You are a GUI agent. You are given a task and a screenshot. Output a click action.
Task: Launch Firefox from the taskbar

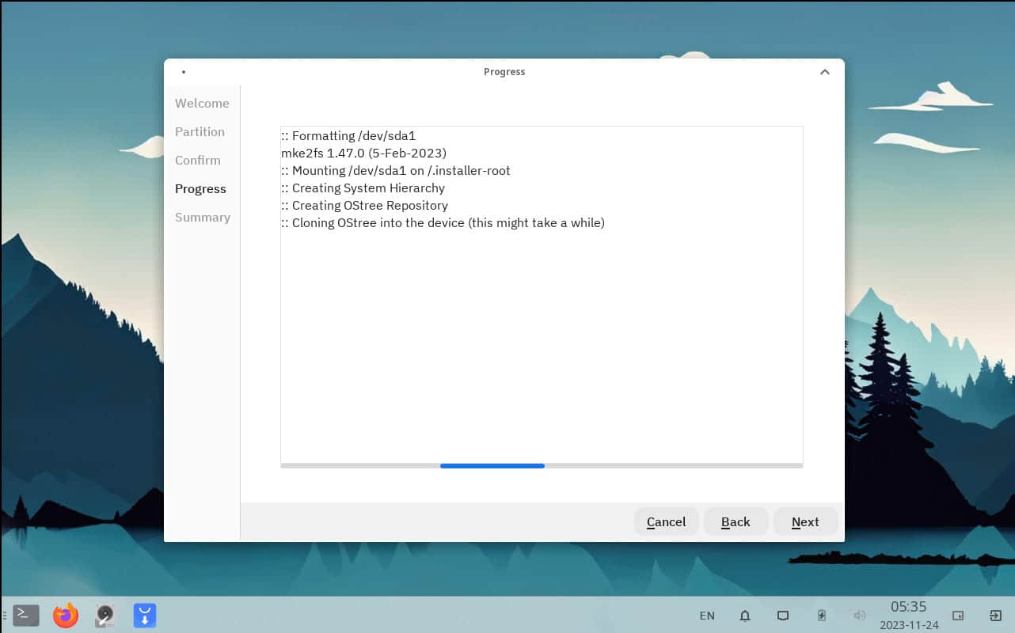click(66, 615)
